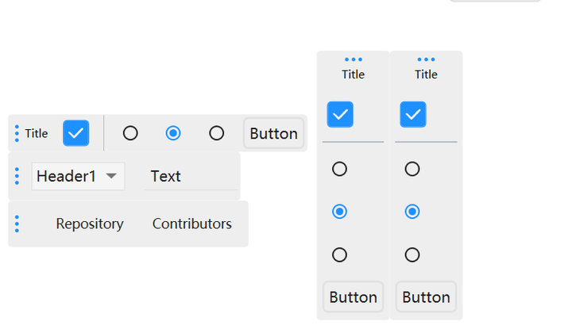Click the right vertical toolbar's drag handle
The height and width of the screenshot is (325, 572).
click(x=426, y=59)
